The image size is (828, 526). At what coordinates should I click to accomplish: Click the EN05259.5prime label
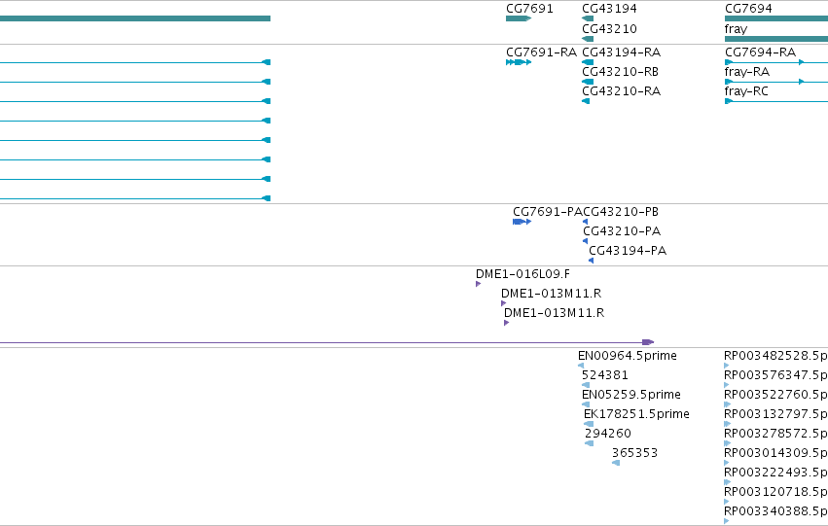[x=631, y=395]
